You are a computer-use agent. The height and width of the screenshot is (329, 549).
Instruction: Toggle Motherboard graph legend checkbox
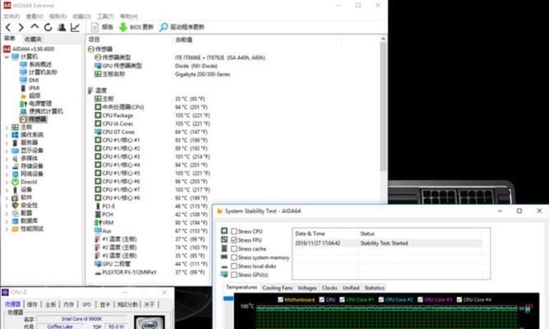point(280,299)
